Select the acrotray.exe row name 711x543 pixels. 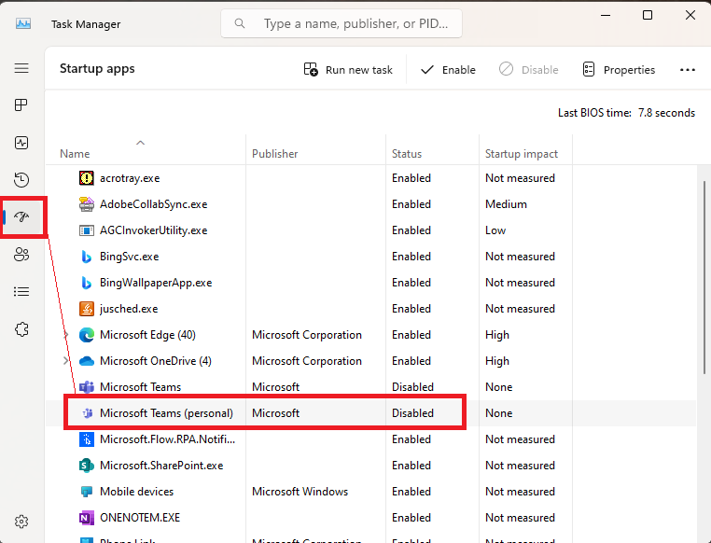coord(130,178)
